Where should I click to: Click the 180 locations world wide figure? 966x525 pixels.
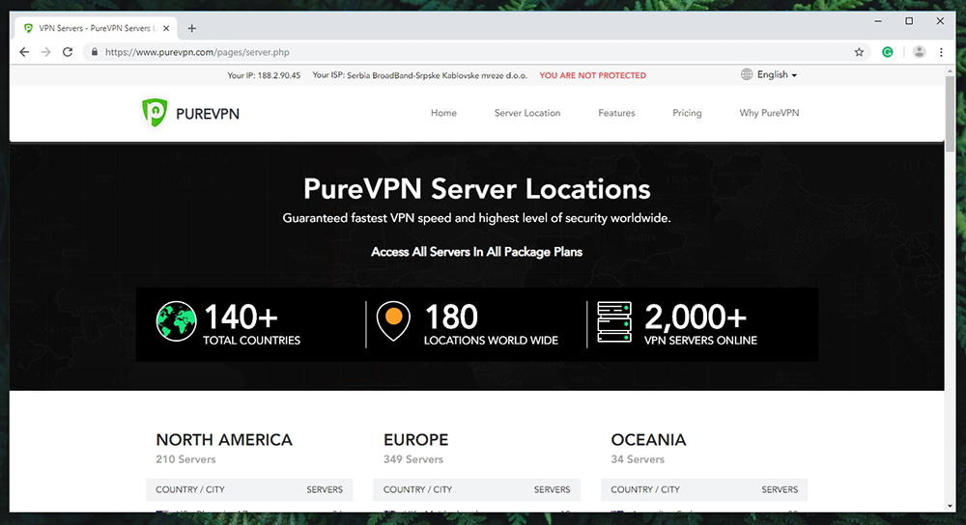451,318
